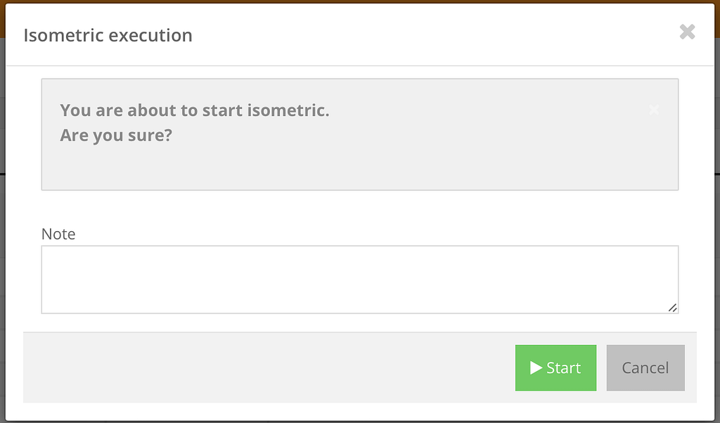Click the word 'Start' on green button
The width and height of the screenshot is (720, 423).
click(x=563, y=368)
